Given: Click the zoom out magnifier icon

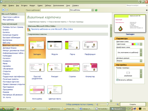Looking at the screenshot, I should coord(97,104).
